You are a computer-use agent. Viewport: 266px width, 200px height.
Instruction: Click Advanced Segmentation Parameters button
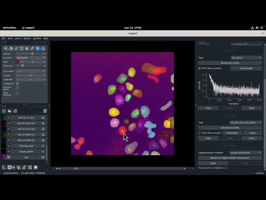230,158
